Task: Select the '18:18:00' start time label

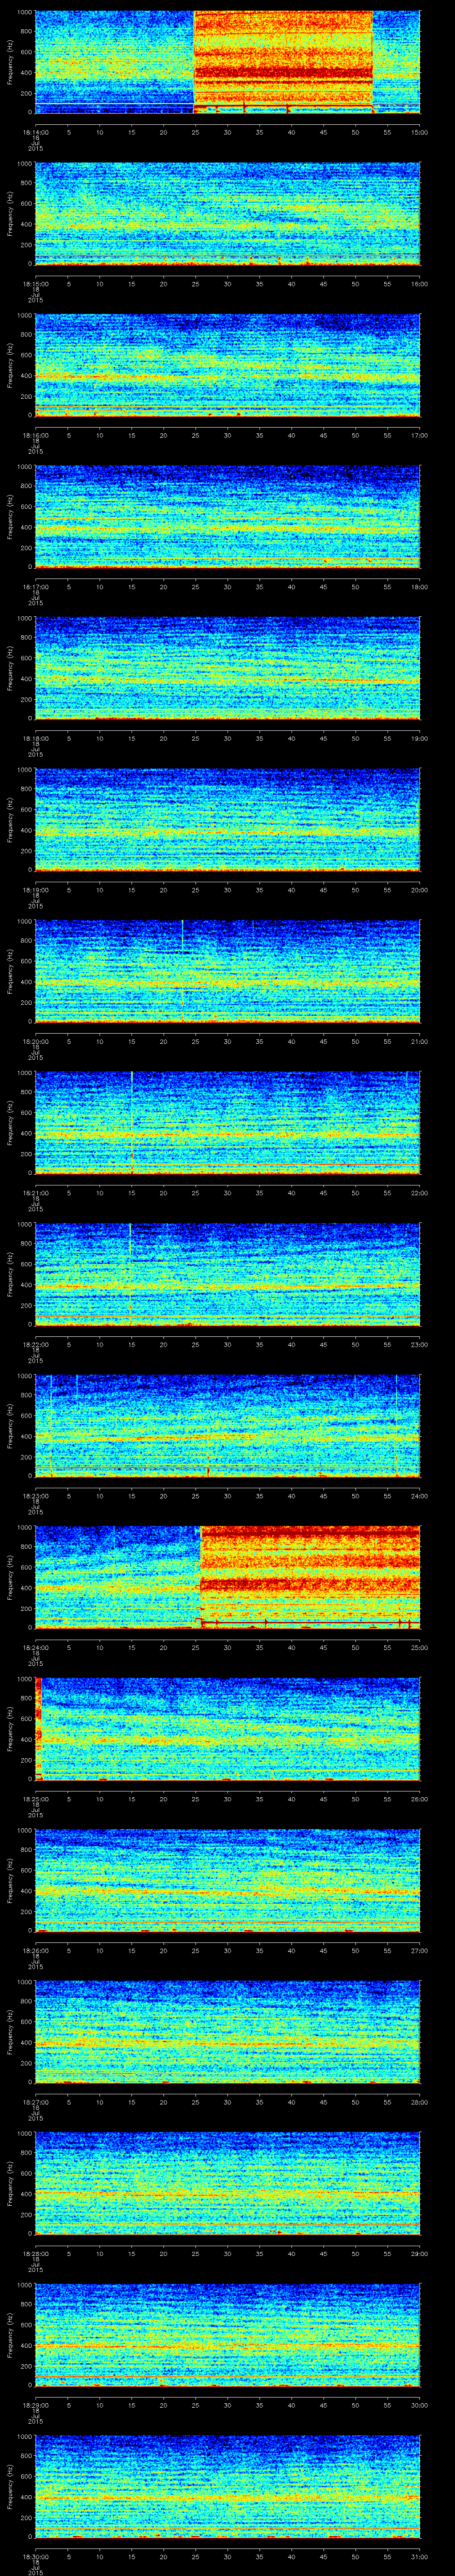Action: pyautogui.click(x=35, y=738)
